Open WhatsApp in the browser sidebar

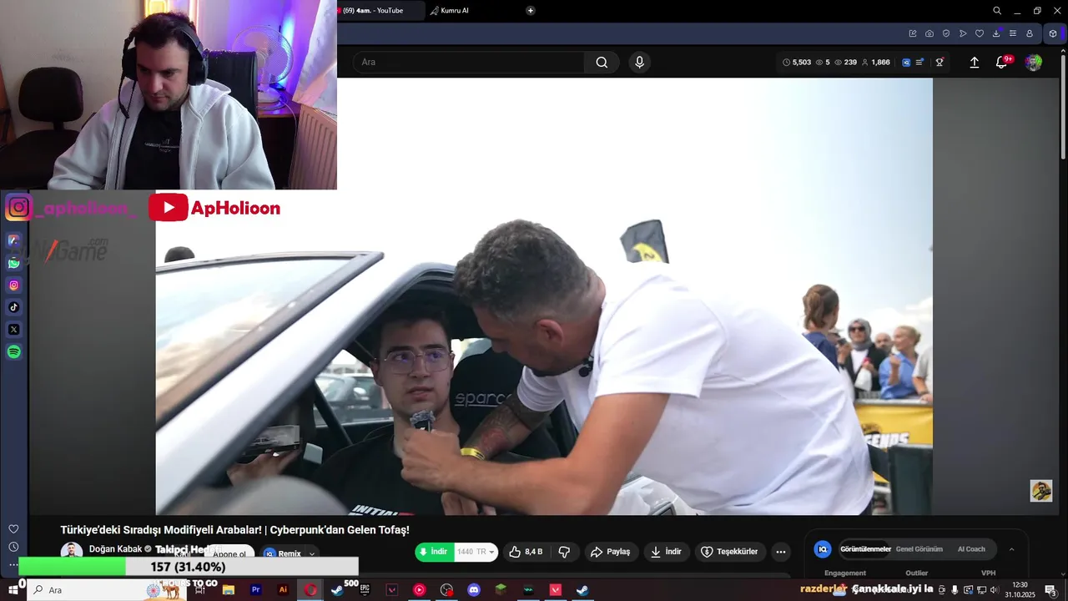13,263
